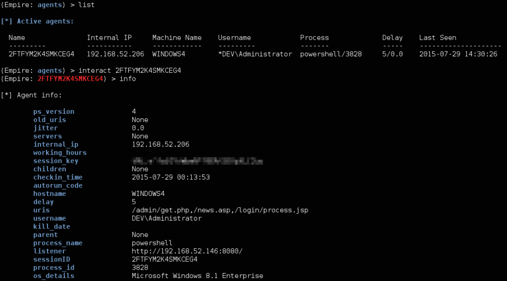Viewport: 507px width, 281px height.
Task: Click the blurred session_key value
Action: pos(197,161)
